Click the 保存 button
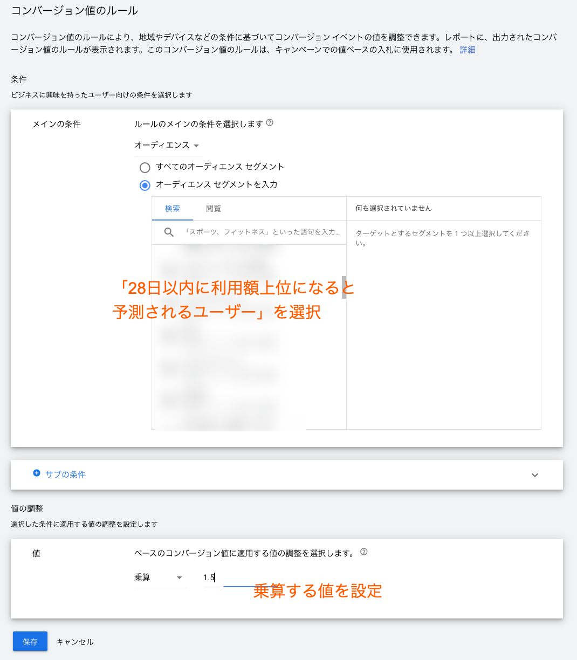The width and height of the screenshot is (577, 660). click(30, 642)
